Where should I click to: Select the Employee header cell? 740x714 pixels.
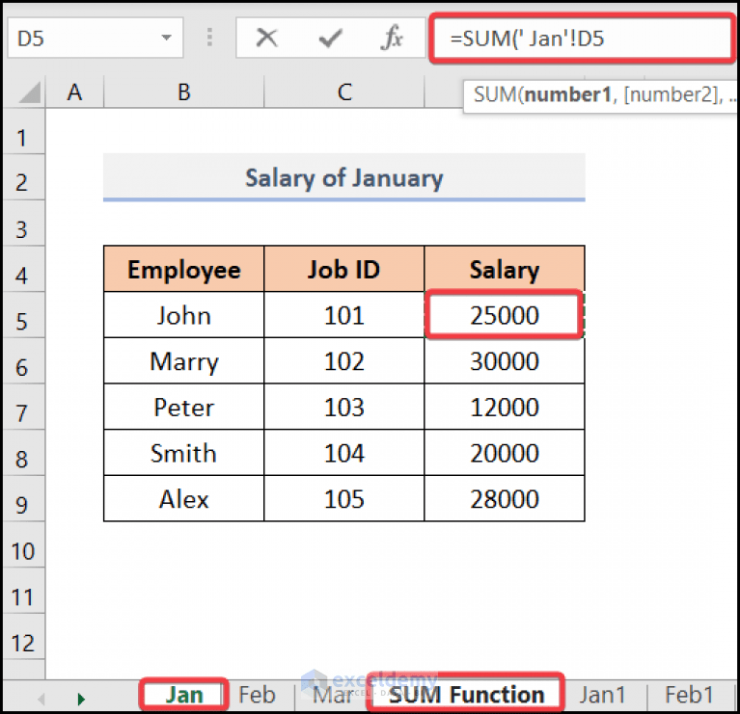(x=184, y=269)
